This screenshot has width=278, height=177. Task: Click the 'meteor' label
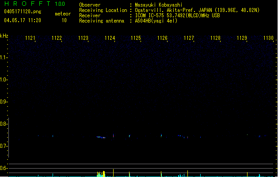(x=63, y=14)
